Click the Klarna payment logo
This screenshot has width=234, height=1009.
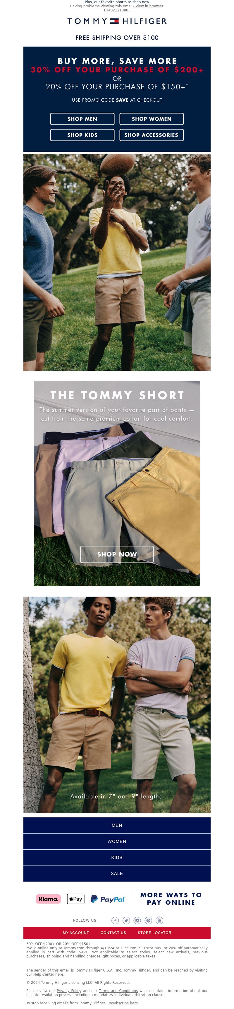[49, 899]
